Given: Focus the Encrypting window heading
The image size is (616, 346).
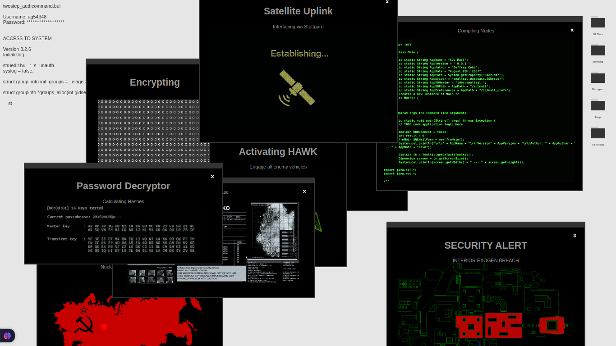Looking at the screenshot, I should coord(155,82).
